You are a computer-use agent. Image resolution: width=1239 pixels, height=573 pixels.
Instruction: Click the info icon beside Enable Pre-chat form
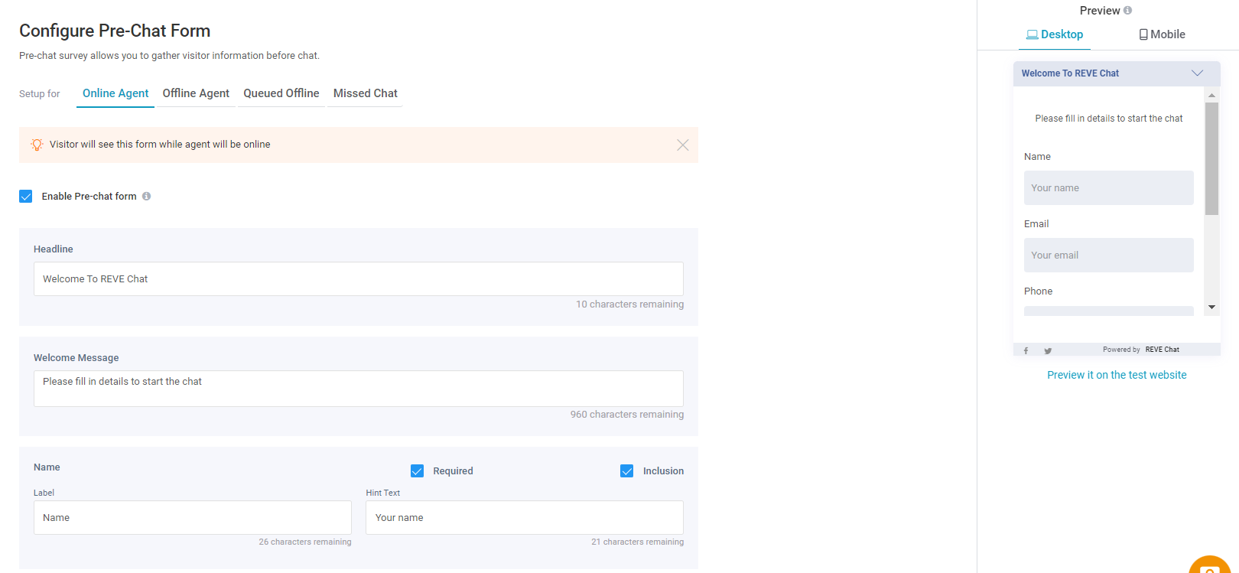[146, 197]
